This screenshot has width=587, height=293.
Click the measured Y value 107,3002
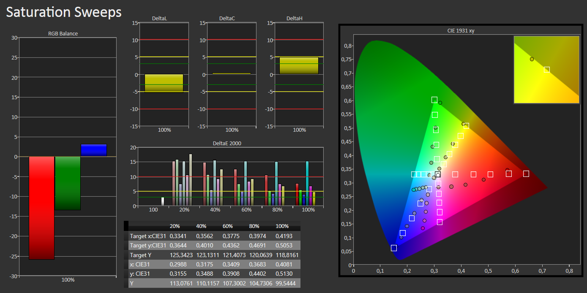tap(234, 283)
